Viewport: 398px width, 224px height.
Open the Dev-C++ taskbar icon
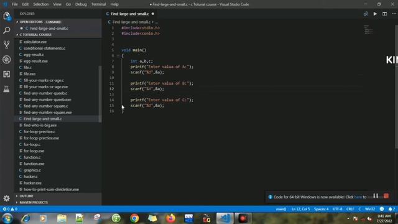click(x=189, y=218)
